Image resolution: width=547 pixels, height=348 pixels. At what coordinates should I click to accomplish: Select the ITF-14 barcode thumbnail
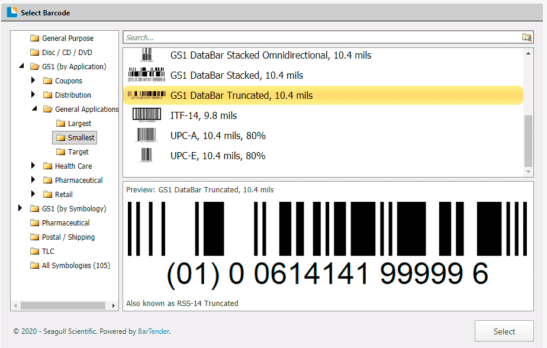[146, 114]
